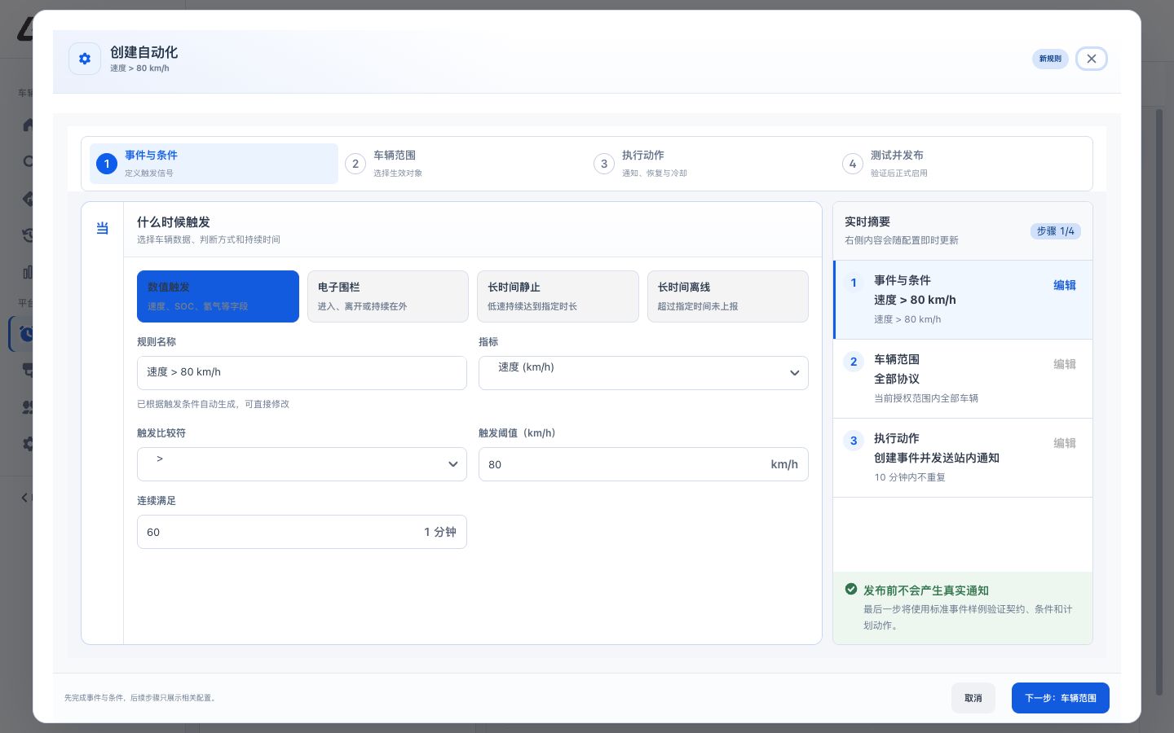Click the gear icon beside 创建自动化
Screen dimensions: 1174x733
85,59
